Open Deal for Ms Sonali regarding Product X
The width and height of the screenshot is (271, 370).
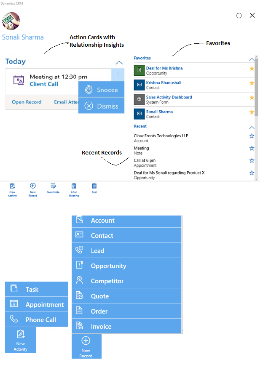[x=169, y=173]
